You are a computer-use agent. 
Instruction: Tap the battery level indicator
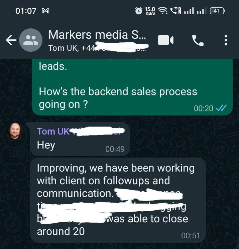click(x=217, y=11)
